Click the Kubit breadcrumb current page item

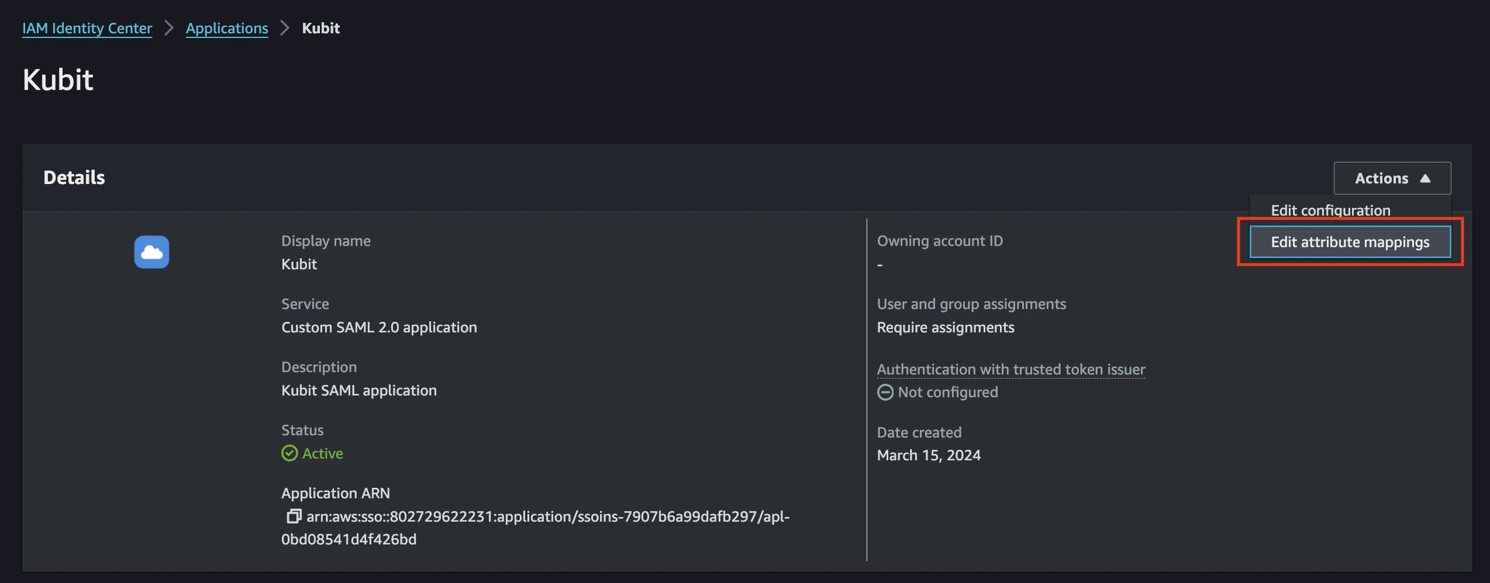pyautogui.click(x=320, y=28)
